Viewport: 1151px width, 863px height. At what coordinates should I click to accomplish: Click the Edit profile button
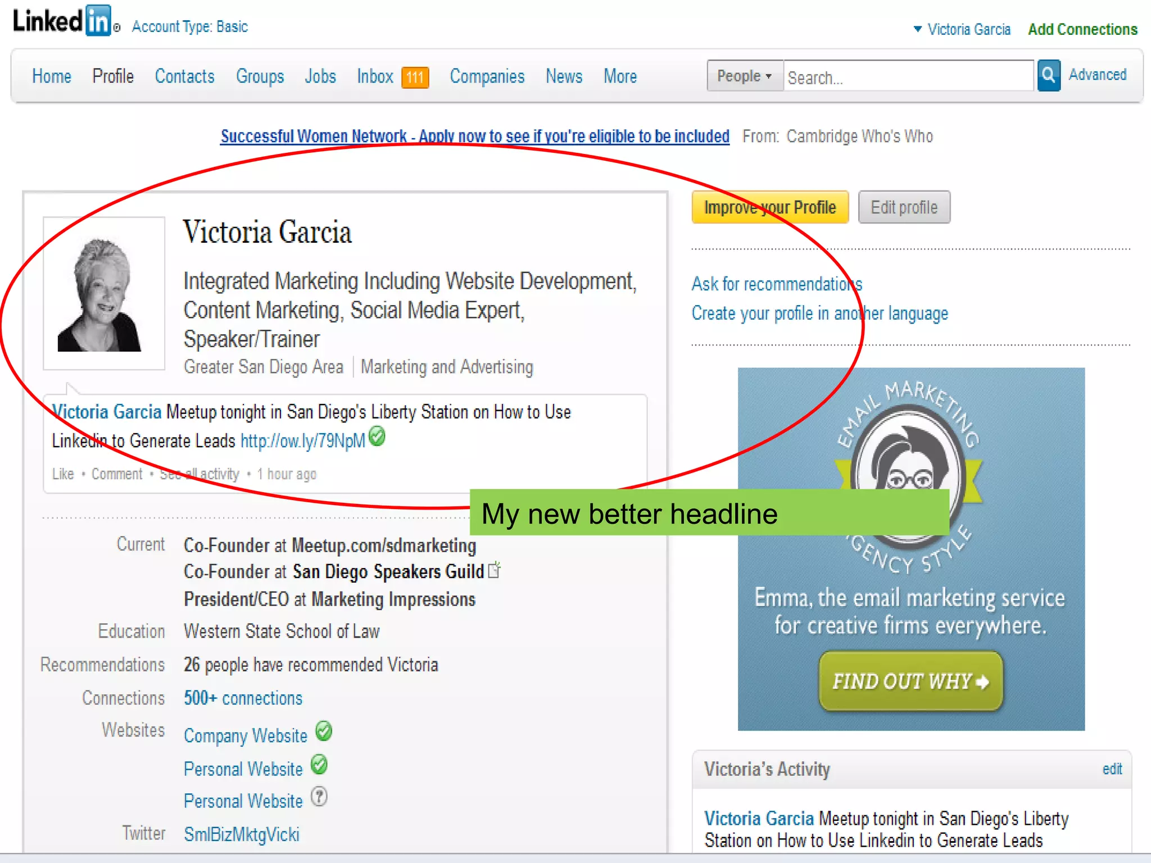point(904,207)
